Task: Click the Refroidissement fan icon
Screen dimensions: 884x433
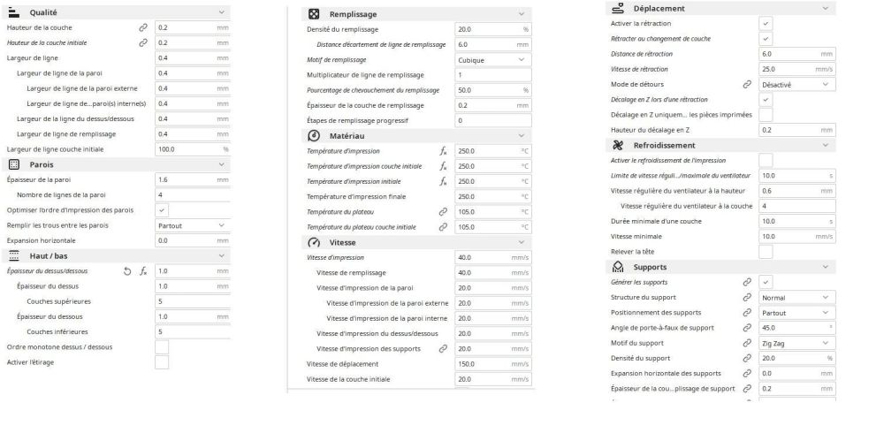Action: 617,145
